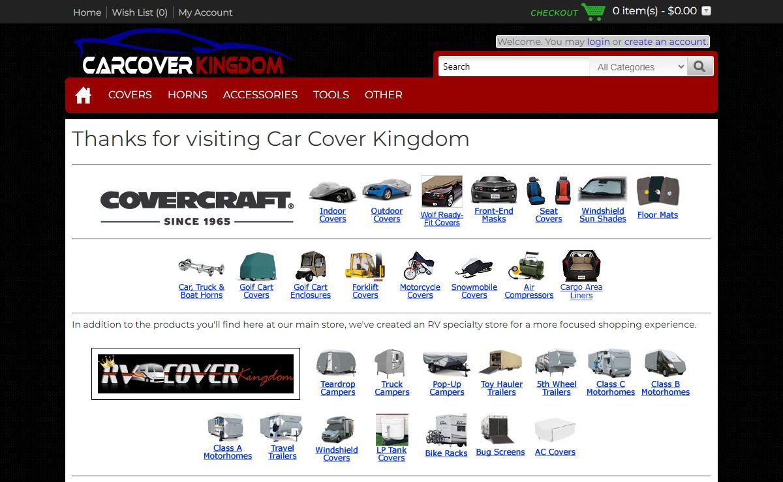
Task: Open the Floor Mats text link
Action: (658, 215)
